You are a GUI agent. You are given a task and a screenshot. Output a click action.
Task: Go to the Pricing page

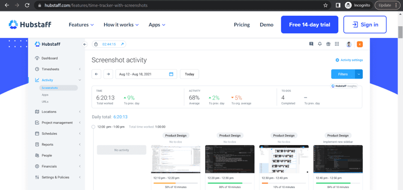tap(242, 25)
